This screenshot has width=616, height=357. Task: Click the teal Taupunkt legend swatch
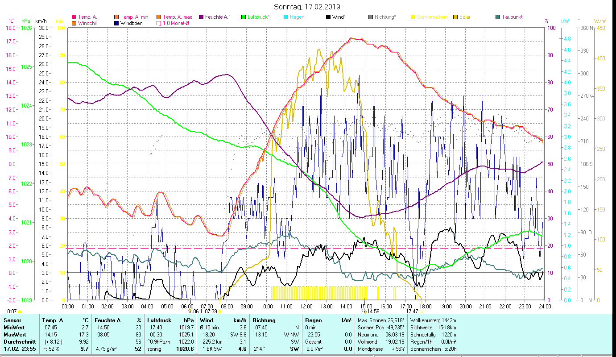[497, 17]
